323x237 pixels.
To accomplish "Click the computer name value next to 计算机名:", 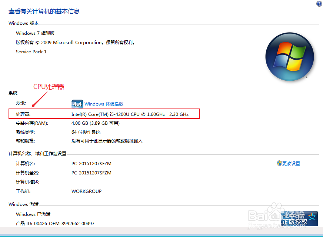I will click(x=91, y=163).
